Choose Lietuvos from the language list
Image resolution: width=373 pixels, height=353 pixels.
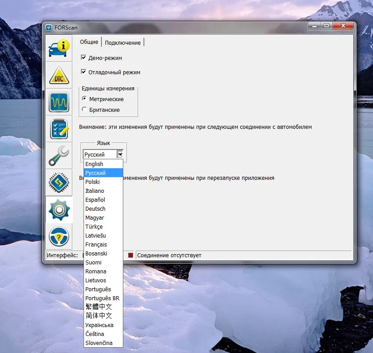point(103,281)
